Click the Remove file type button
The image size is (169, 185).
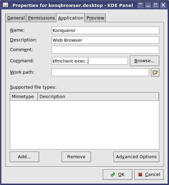point(76,157)
